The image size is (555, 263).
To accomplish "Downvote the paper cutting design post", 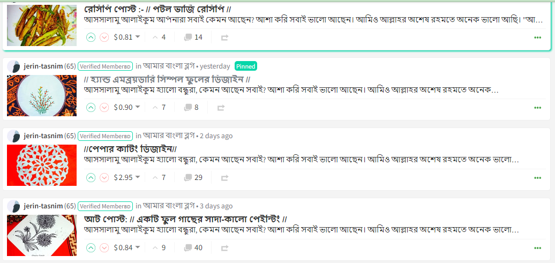I will (x=104, y=177).
